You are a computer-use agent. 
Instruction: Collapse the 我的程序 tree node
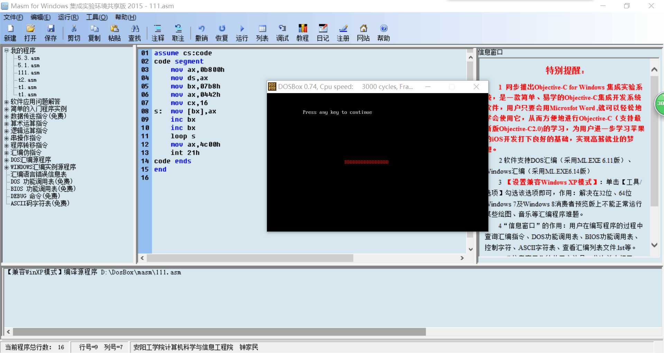(x=6, y=51)
